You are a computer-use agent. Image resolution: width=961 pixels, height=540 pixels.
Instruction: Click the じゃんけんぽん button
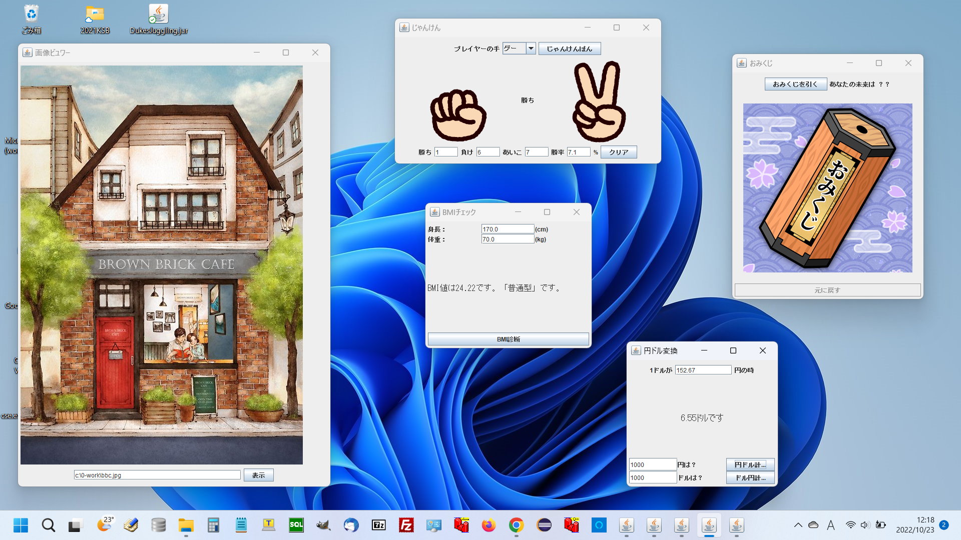tap(570, 48)
